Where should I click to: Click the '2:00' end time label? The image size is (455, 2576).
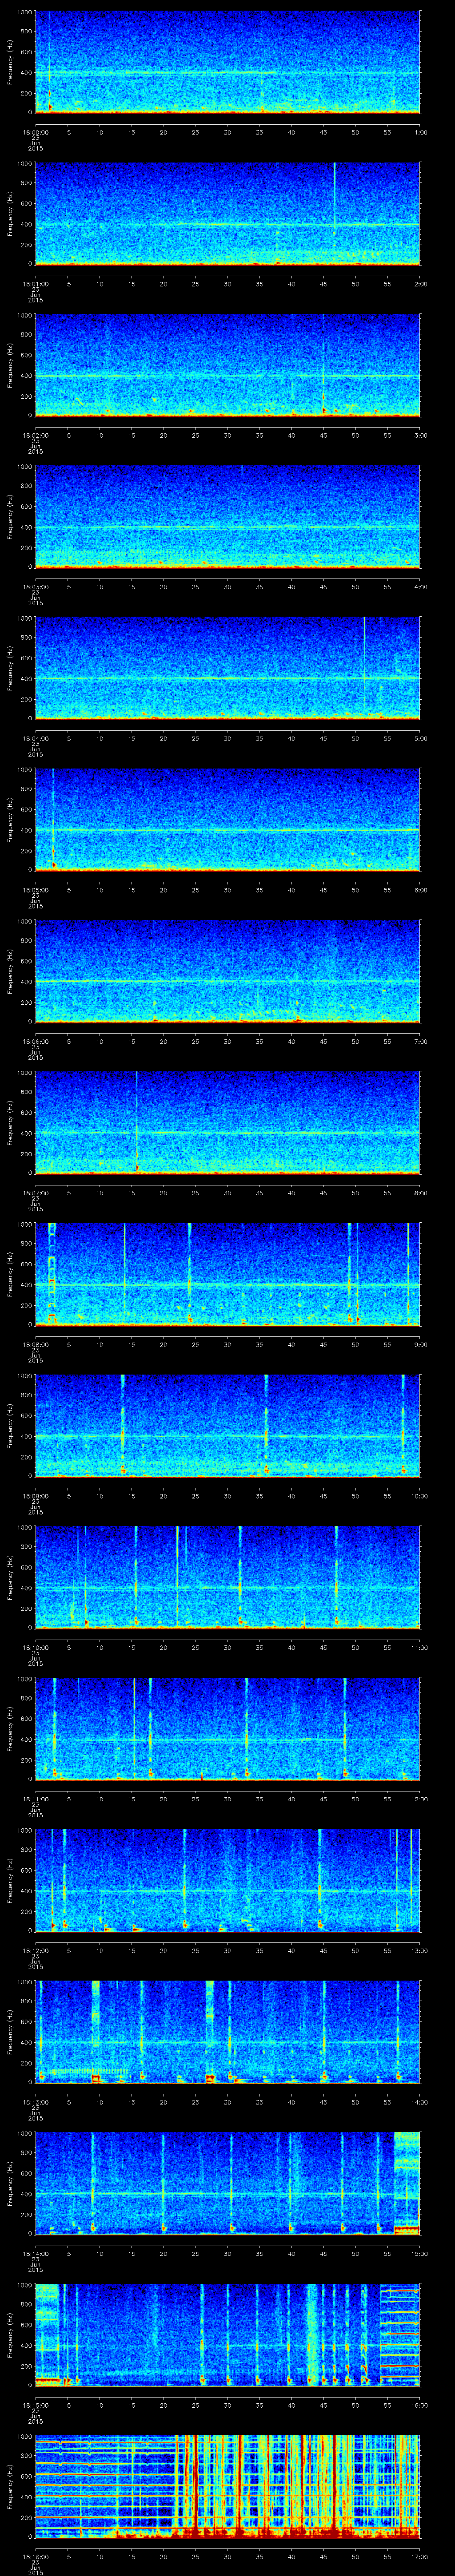(421, 284)
